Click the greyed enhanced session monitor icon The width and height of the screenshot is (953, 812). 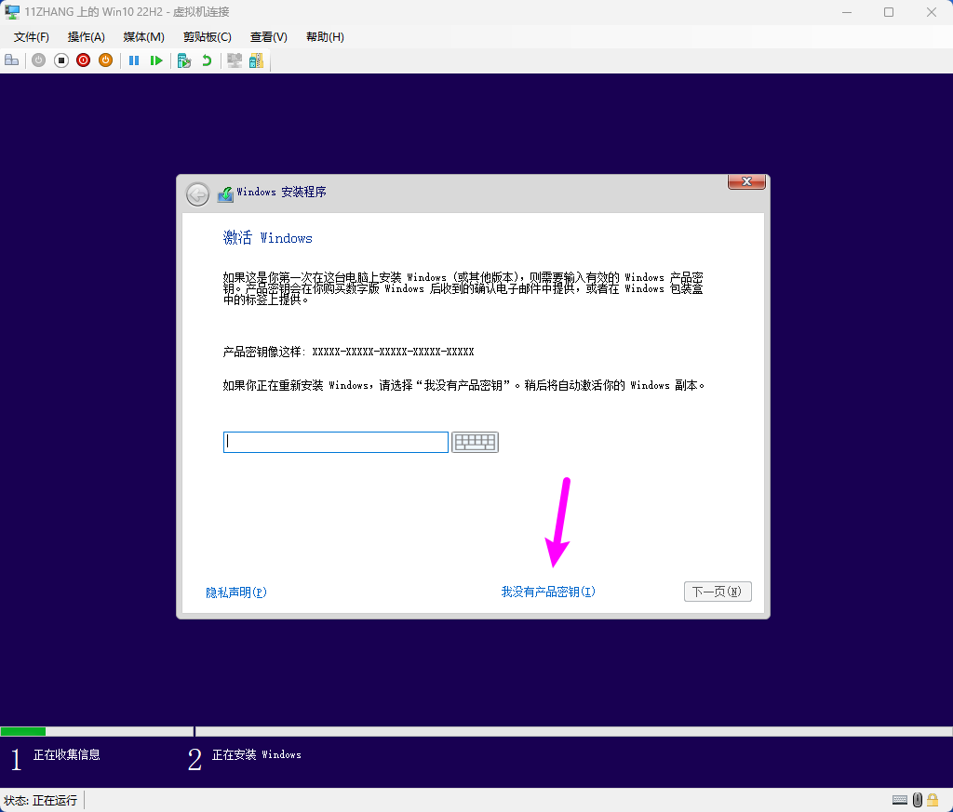234,60
